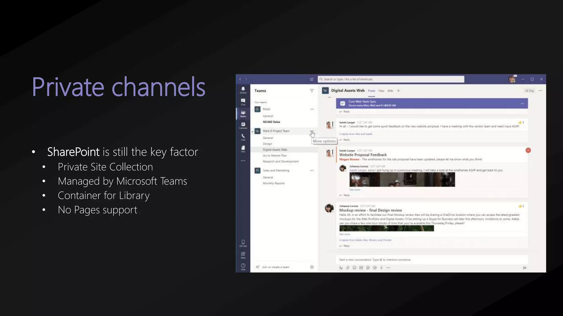This screenshot has height=316, width=563.
Task: Open more compose options ellipsis
Action: pos(388,268)
